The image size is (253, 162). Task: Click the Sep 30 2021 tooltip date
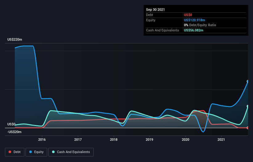(155, 10)
